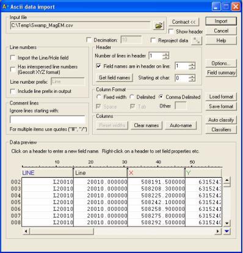Click the X column header
Viewport: 243px width, 253px height.
click(156, 173)
